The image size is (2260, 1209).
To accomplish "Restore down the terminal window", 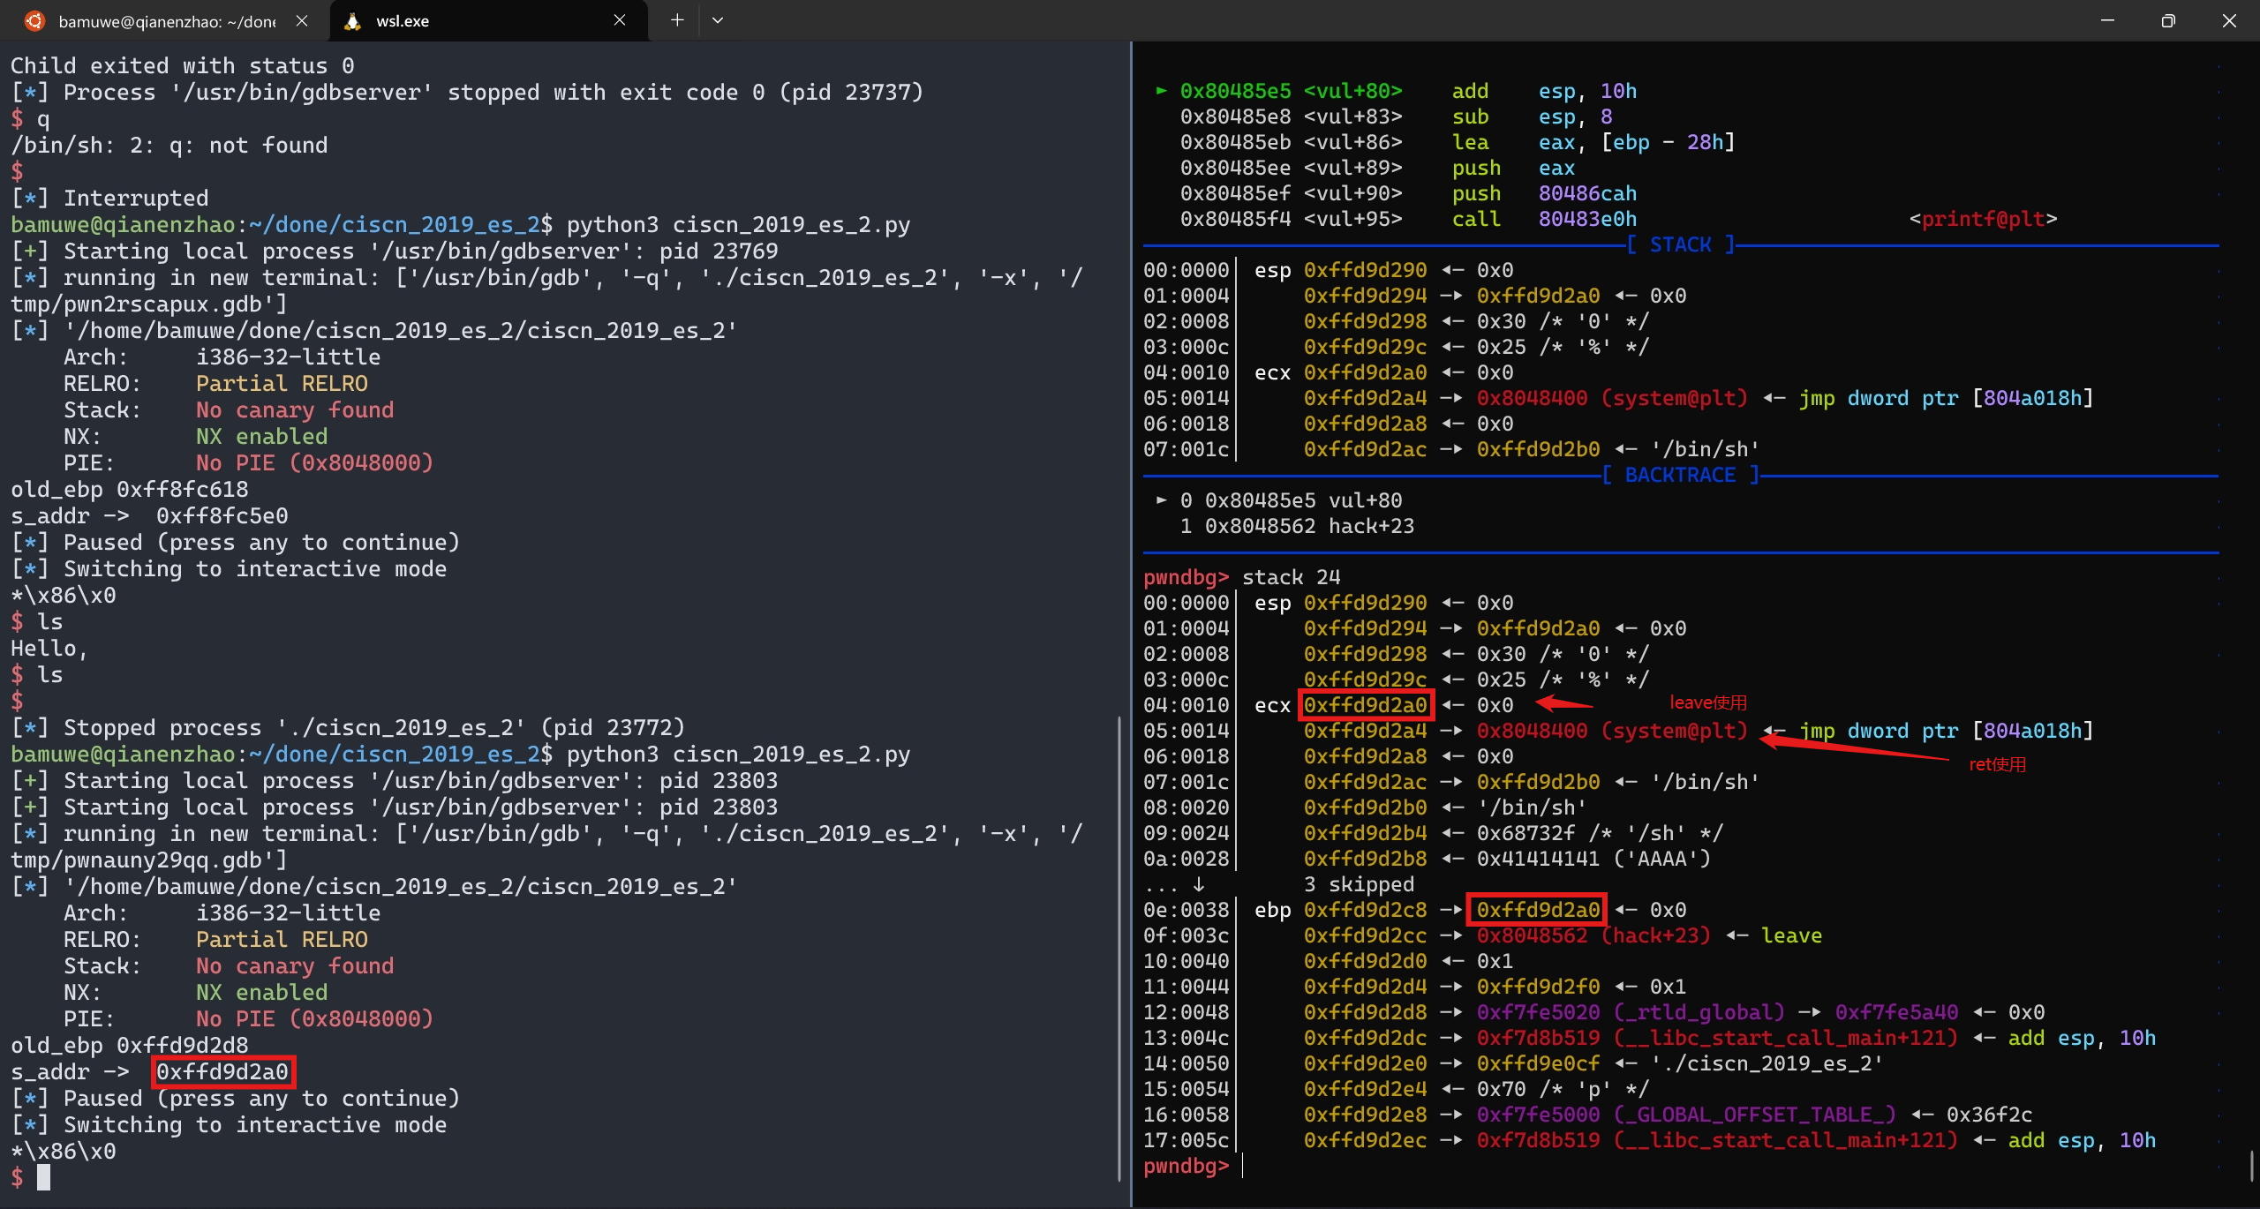I will pyautogui.click(x=2168, y=20).
